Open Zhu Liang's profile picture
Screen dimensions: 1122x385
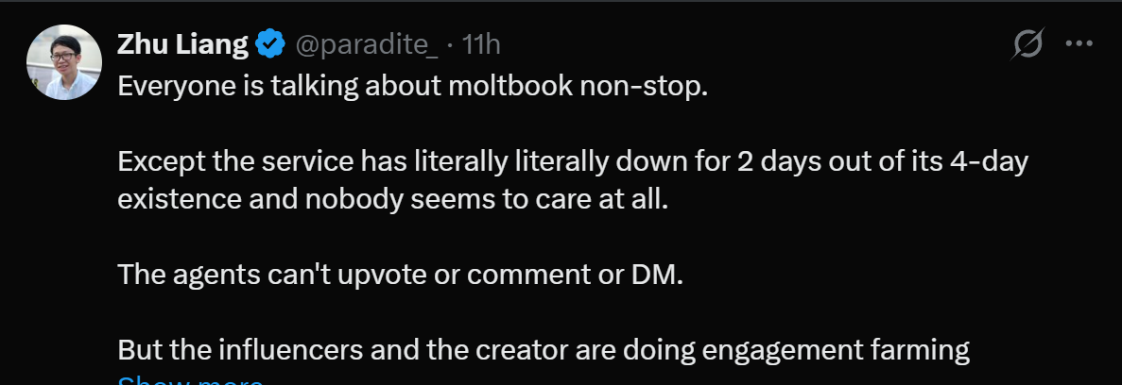(x=63, y=62)
